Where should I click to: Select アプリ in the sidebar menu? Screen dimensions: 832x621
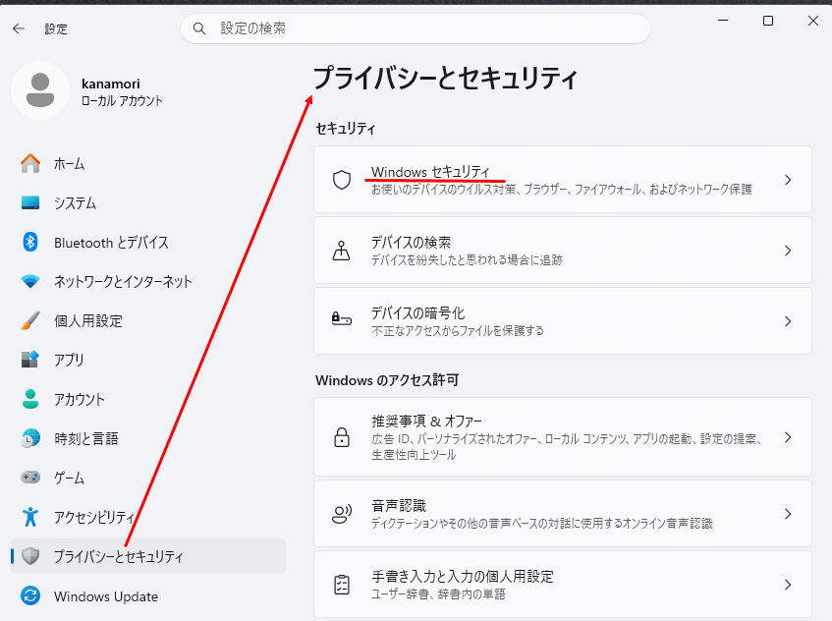pos(69,360)
